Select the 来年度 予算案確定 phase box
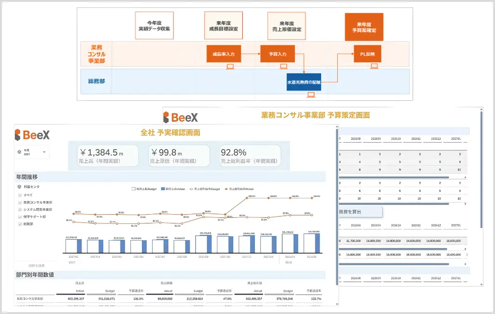Viewport: 495px width, 314px height. tap(364, 27)
